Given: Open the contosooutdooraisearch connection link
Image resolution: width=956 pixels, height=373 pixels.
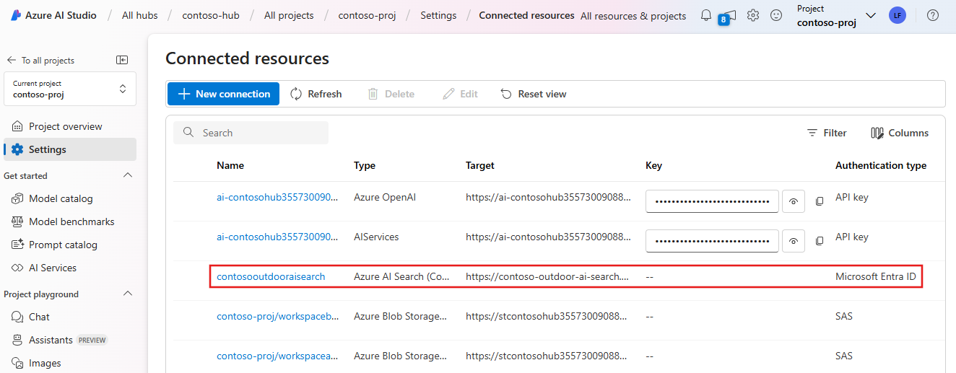Looking at the screenshot, I should coord(271,276).
